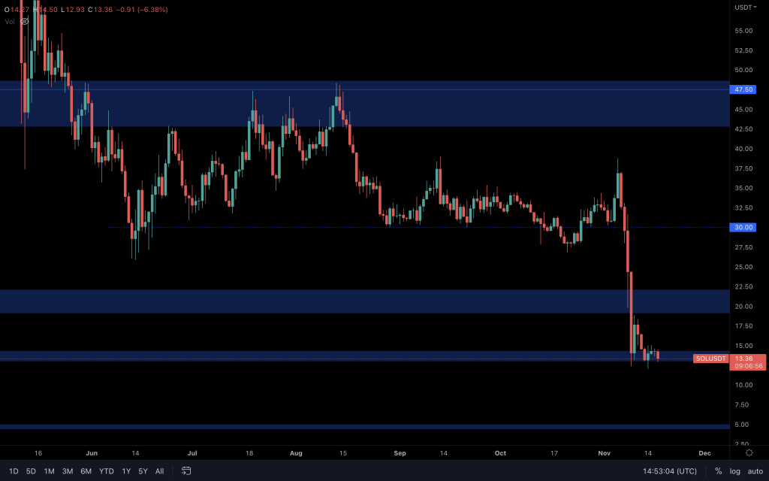Select the 5Y time range
Image resolution: width=769 pixels, height=481 pixels.
pyautogui.click(x=143, y=470)
